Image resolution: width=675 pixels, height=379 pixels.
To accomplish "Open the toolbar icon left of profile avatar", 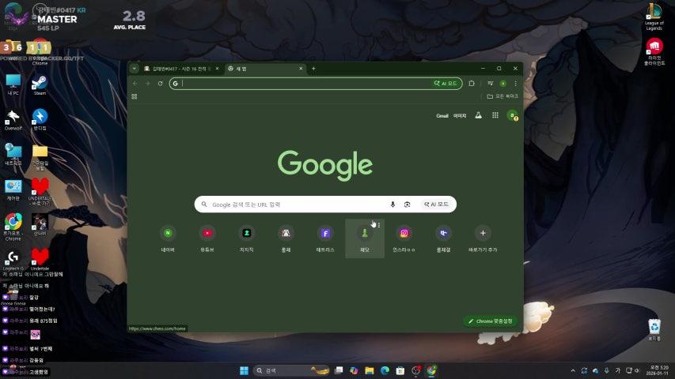I will (x=491, y=84).
